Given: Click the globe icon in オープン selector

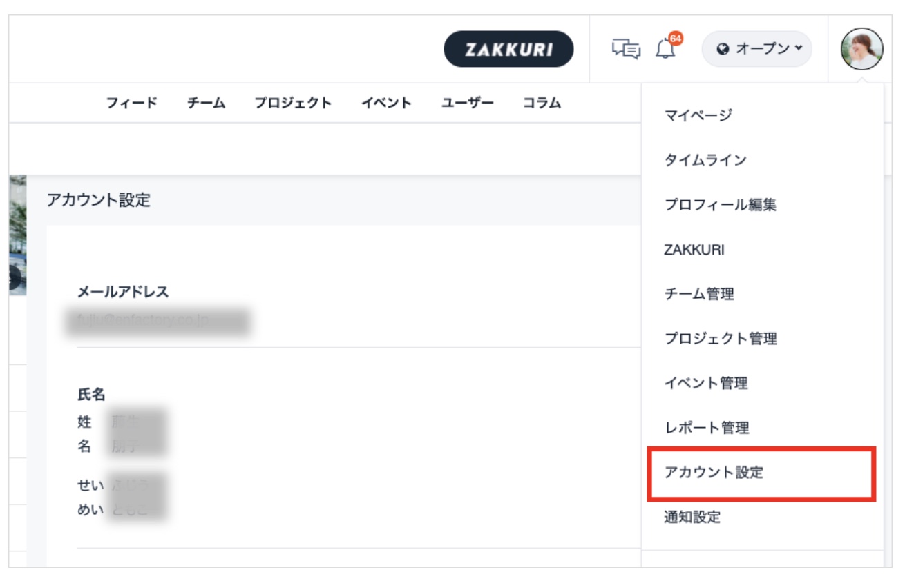Looking at the screenshot, I should tap(723, 49).
